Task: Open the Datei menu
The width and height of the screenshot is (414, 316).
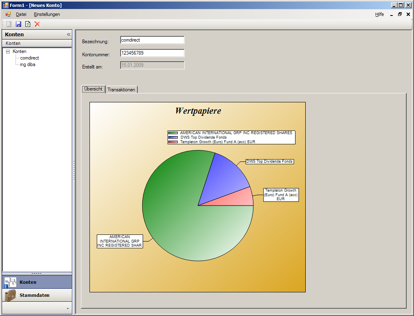Action: tap(21, 14)
